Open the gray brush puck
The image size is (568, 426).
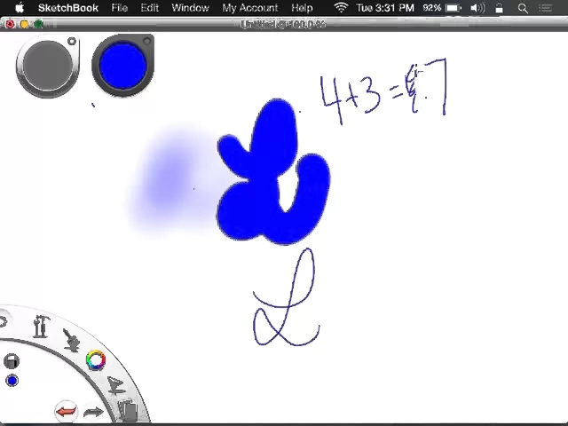point(47,67)
